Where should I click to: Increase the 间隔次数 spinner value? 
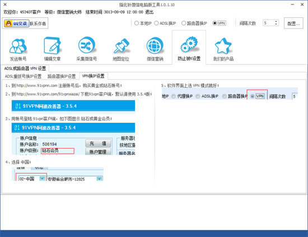tap(276, 22)
